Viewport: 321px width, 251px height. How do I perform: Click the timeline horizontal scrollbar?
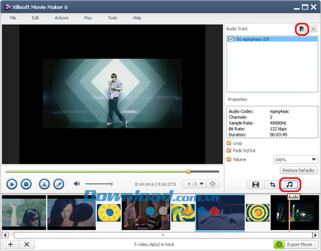[x=163, y=235]
